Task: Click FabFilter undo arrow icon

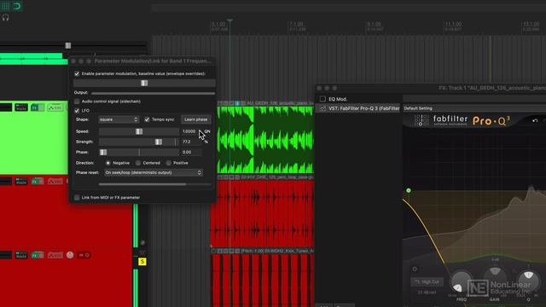Action: [535, 121]
